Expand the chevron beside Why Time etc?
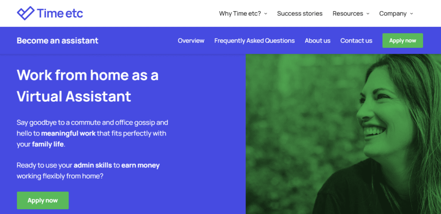441x214 pixels. [266, 14]
